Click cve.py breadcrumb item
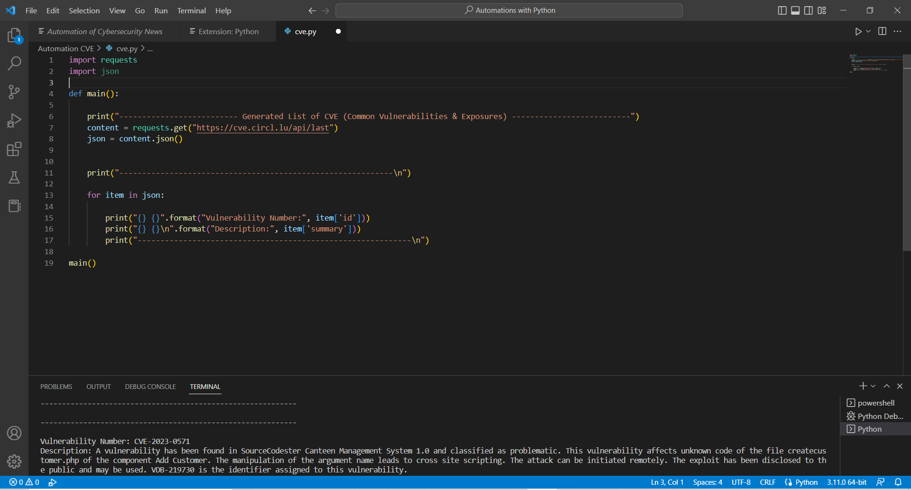 coord(122,48)
